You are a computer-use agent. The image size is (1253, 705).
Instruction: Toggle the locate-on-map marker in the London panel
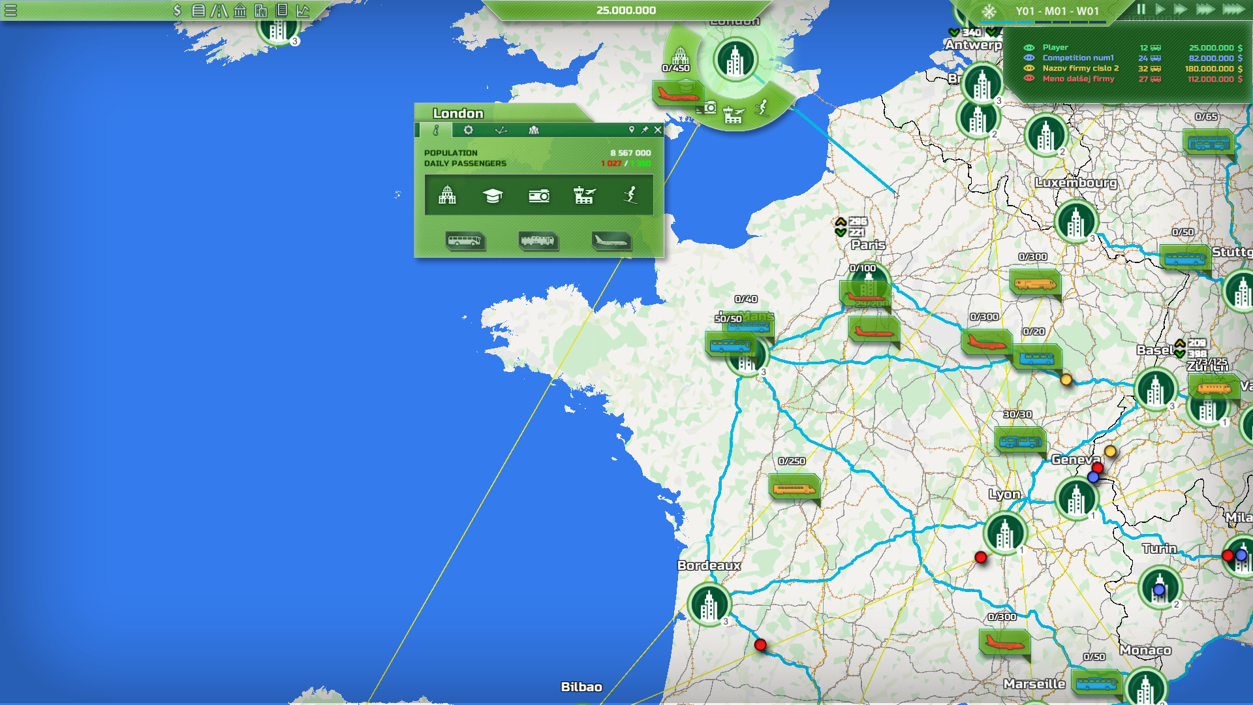coord(632,130)
